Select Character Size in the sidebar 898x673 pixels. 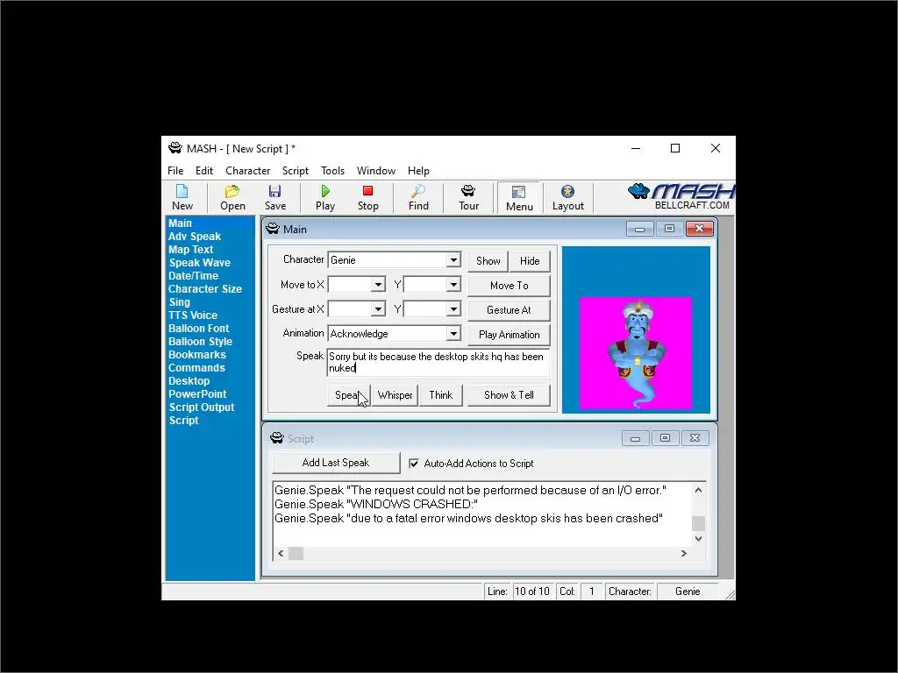click(205, 289)
